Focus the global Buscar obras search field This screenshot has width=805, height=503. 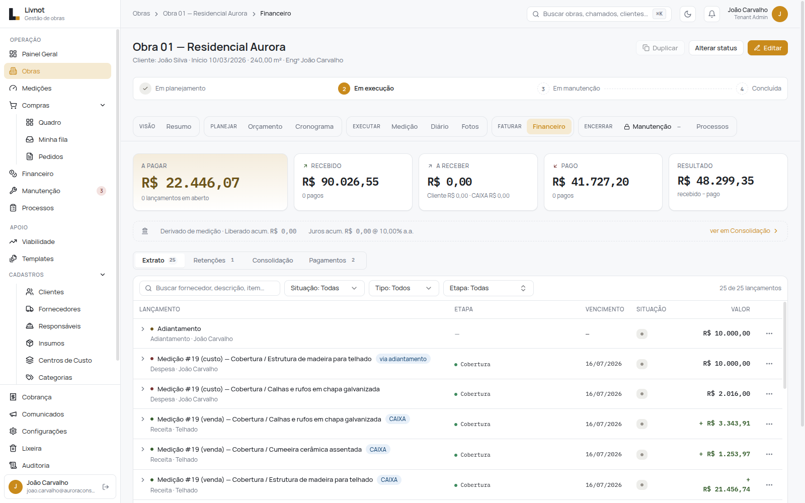[x=599, y=14]
